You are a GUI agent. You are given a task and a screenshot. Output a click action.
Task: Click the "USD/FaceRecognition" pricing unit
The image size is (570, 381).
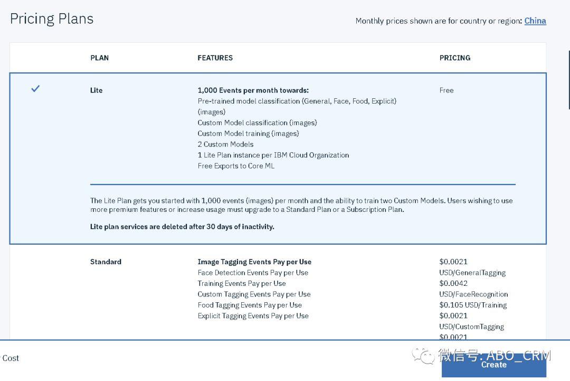(x=473, y=294)
